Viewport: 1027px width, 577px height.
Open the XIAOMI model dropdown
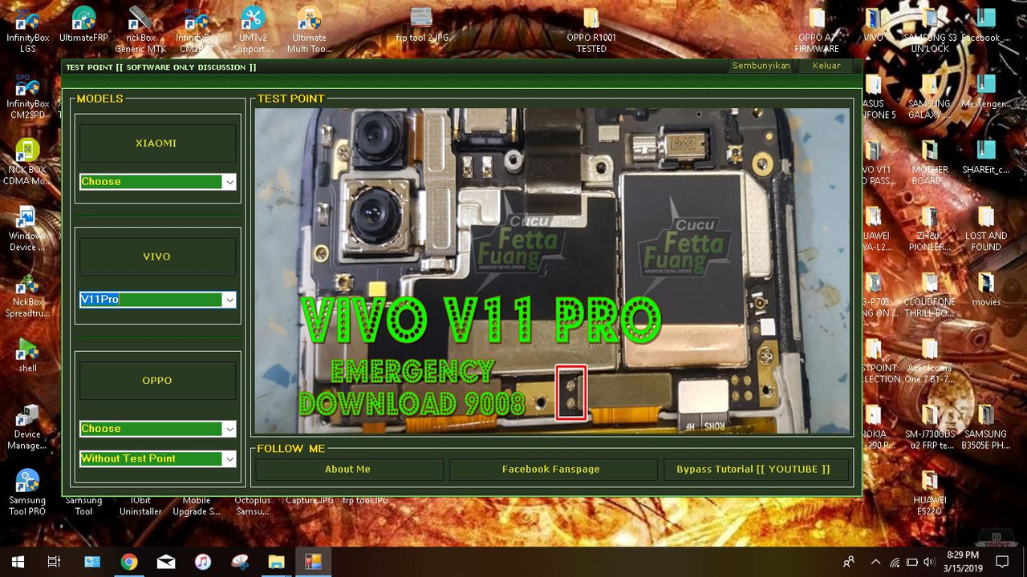coord(229,182)
